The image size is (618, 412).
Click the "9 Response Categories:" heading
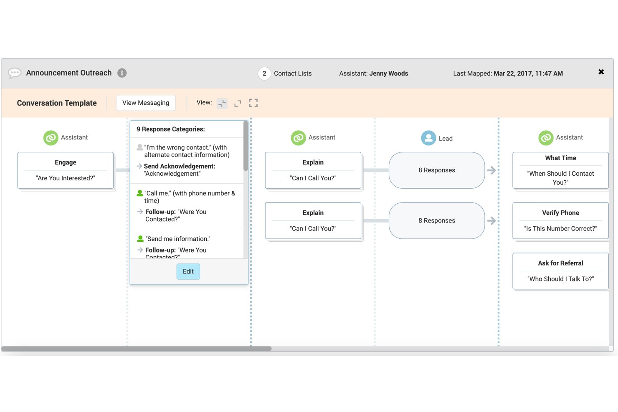[x=171, y=129]
